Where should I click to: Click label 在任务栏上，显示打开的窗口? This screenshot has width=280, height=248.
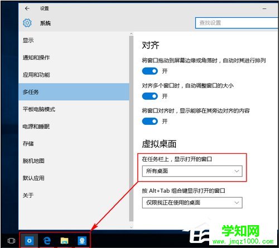coord(177,159)
